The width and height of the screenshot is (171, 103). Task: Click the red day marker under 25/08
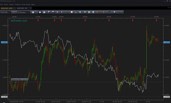[85, 21]
